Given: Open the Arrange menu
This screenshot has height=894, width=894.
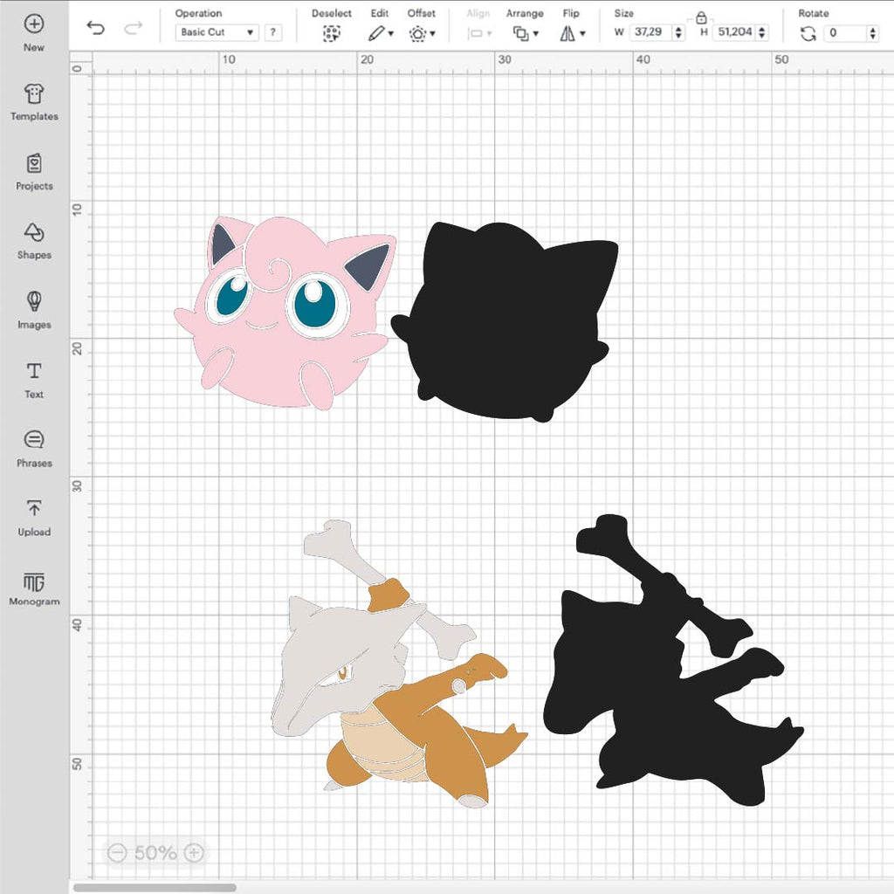Looking at the screenshot, I should [x=525, y=33].
